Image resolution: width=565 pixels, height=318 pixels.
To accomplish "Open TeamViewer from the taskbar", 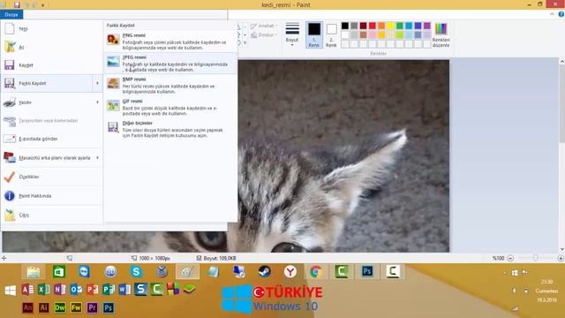I will (85, 271).
